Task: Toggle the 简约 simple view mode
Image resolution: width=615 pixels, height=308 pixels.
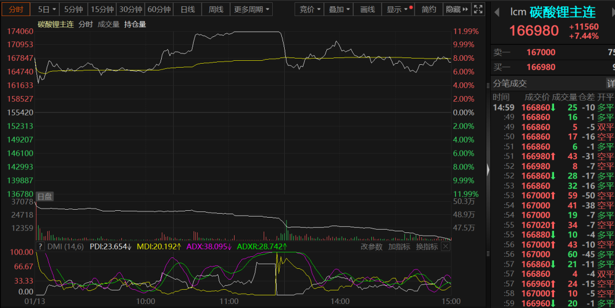Action: coord(429,10)
